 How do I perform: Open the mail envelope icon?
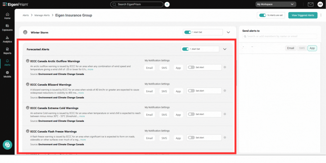point(311,4)
